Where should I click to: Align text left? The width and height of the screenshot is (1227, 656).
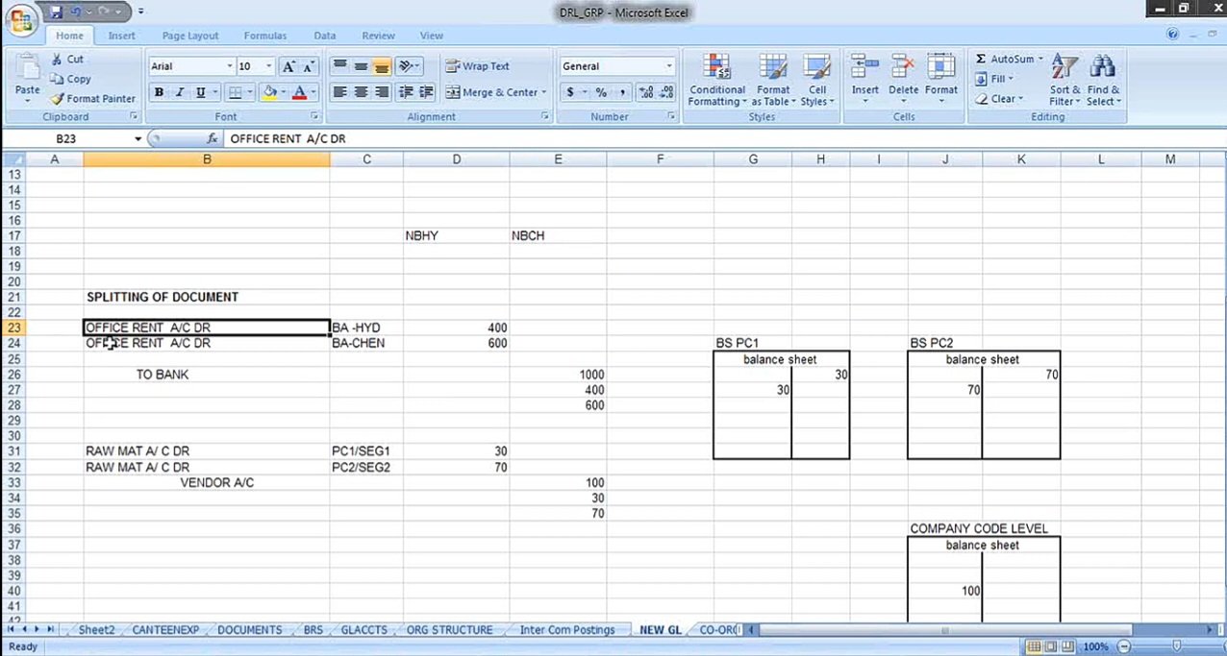(x=339, y=92)
